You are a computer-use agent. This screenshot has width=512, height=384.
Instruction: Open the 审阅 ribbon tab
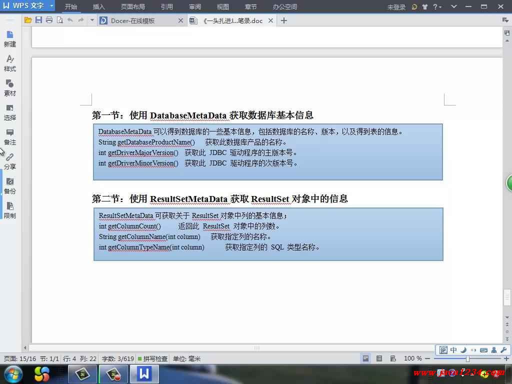coord(194,6)
